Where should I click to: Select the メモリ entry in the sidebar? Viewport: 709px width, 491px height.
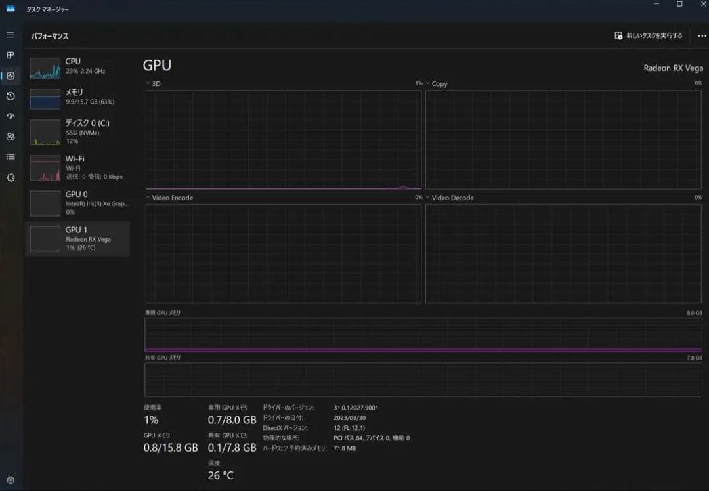[78, 98]
